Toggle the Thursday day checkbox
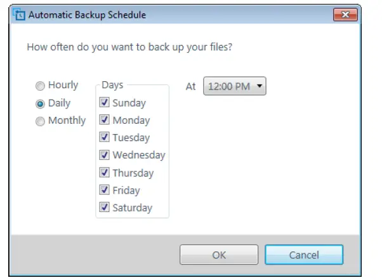 point(105,173)
